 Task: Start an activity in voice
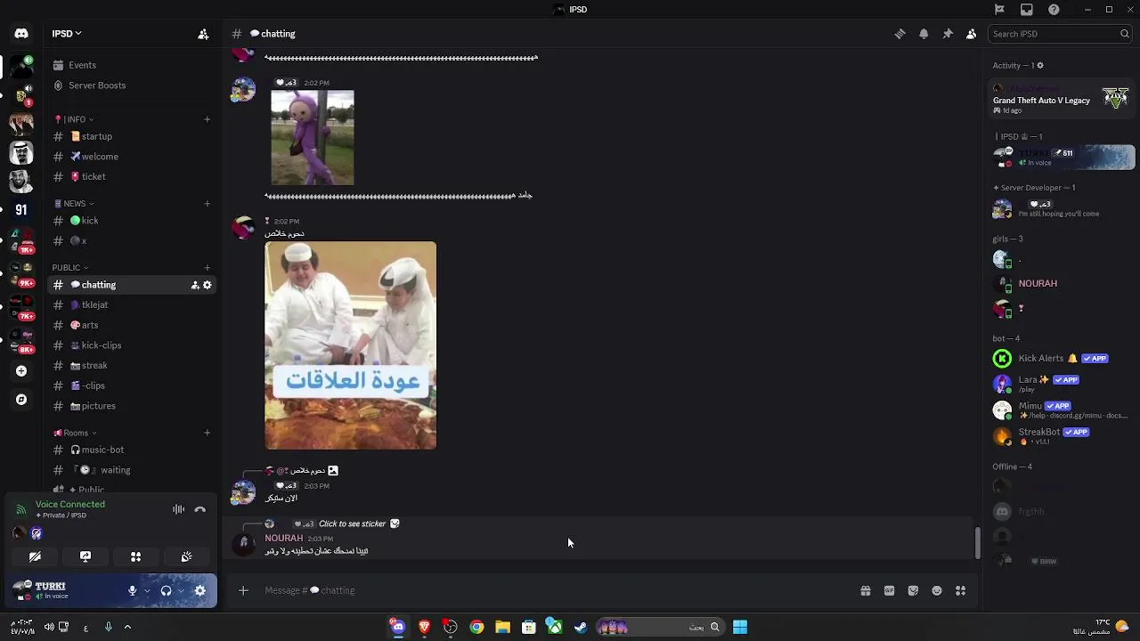click(x=136, y=556)
